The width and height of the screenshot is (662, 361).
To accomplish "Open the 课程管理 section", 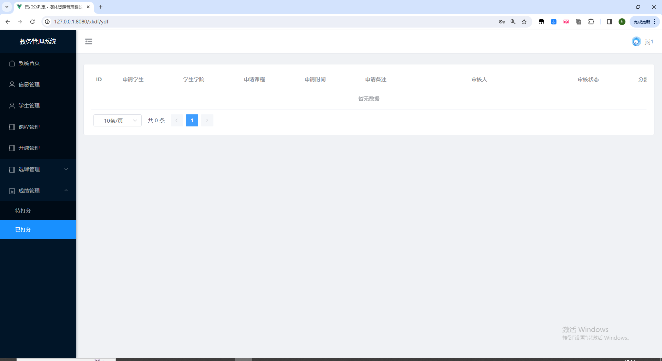I will (x=29, y=127).
